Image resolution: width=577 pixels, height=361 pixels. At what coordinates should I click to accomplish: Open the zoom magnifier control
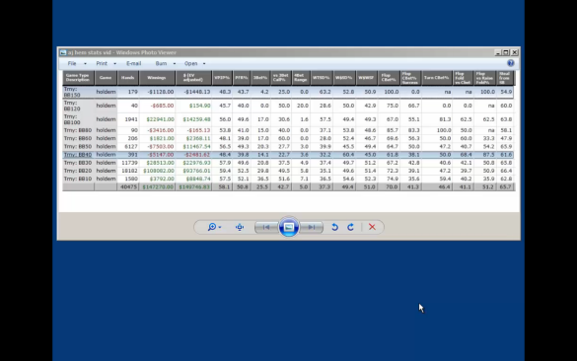[x=214, y=227]
